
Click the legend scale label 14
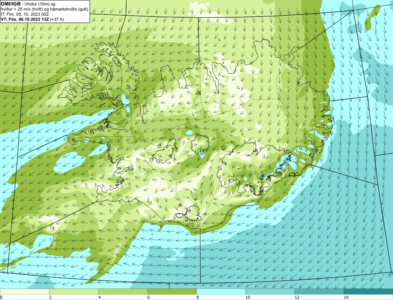[x=346, y=297]
